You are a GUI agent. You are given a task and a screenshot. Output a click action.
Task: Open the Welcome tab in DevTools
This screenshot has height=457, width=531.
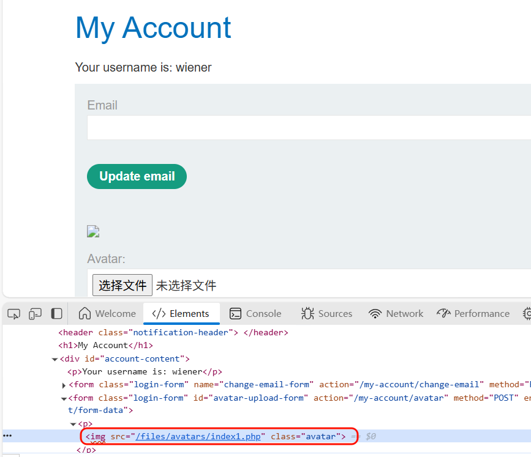[107, 314]
